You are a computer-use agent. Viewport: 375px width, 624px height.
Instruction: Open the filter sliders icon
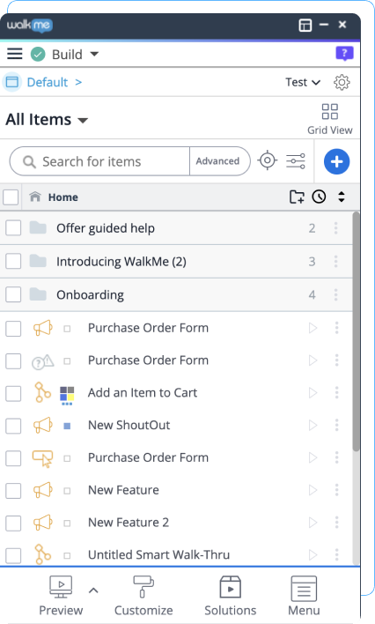point(296,161)
